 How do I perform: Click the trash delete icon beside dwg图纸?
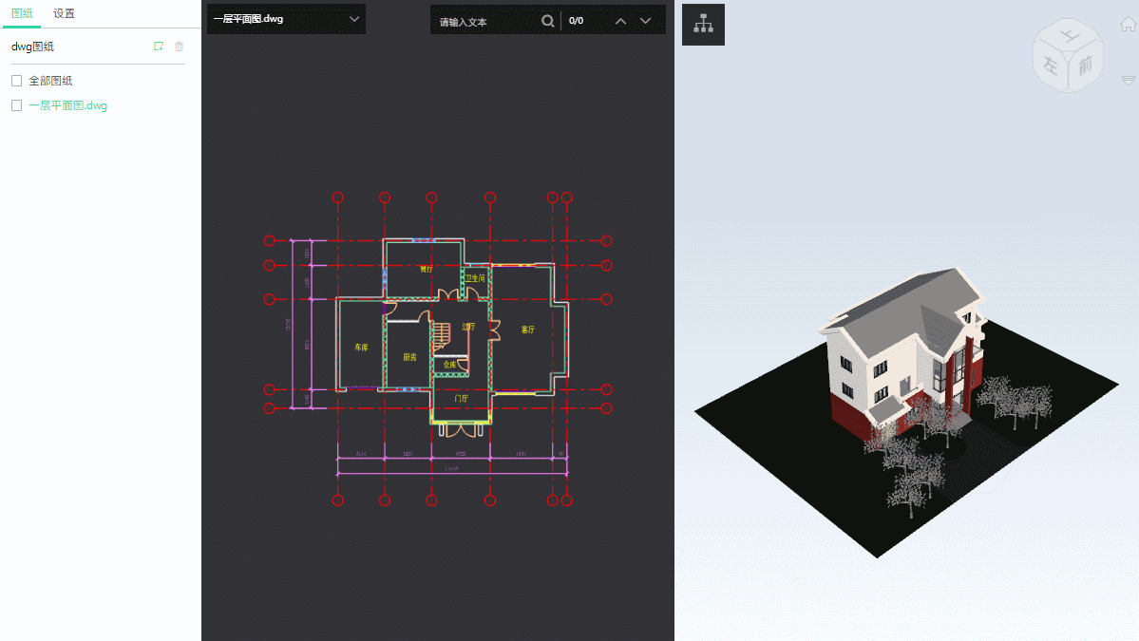pos(180,47)
